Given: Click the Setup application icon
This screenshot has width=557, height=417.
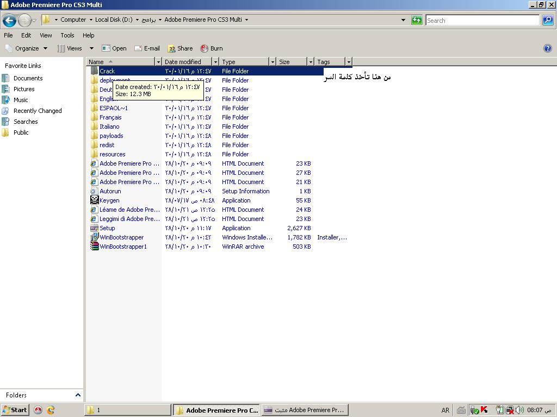Looking at the screenshot, I should click(x=94, y=228).
